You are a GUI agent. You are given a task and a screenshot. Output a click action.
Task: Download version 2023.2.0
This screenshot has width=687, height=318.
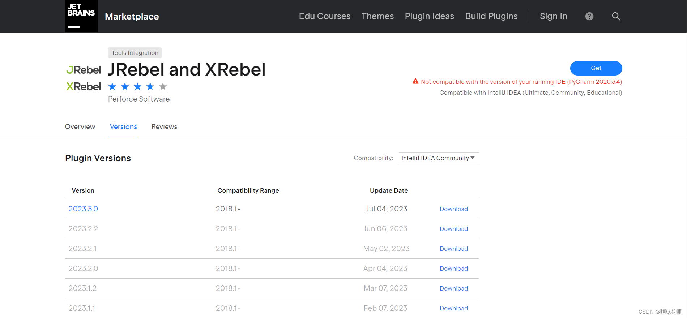tap(454, 268)
